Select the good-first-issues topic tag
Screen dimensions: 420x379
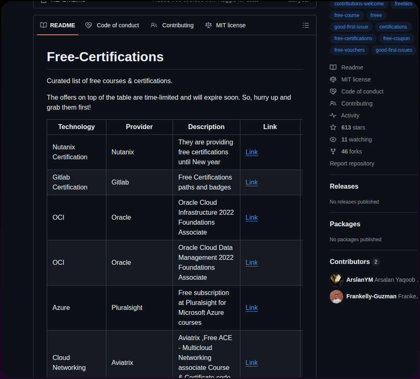[394, 50]
